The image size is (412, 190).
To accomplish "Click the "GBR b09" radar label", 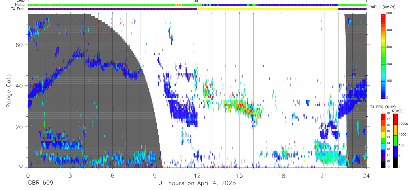I will 41,183.
